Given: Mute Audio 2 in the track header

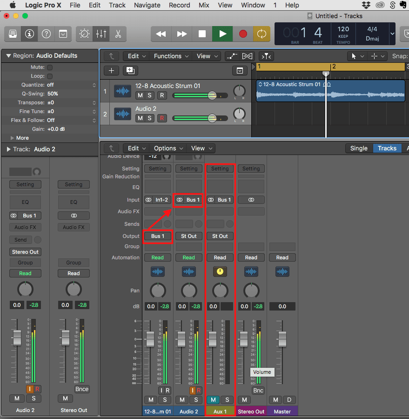Looking at the screenshot, I should (140, 118).
